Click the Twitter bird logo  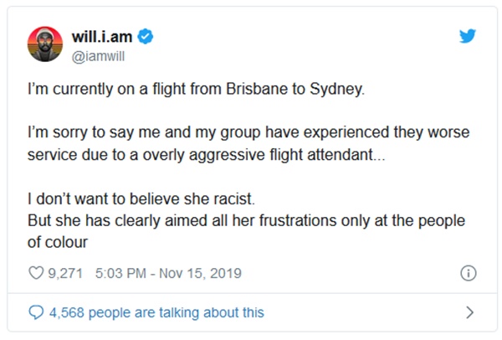pos(468,38)
